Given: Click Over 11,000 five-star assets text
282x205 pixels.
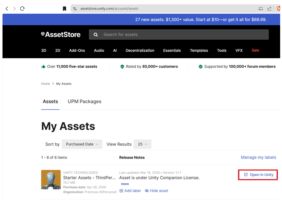Looking at the screenshot, I should click(72, 66).
